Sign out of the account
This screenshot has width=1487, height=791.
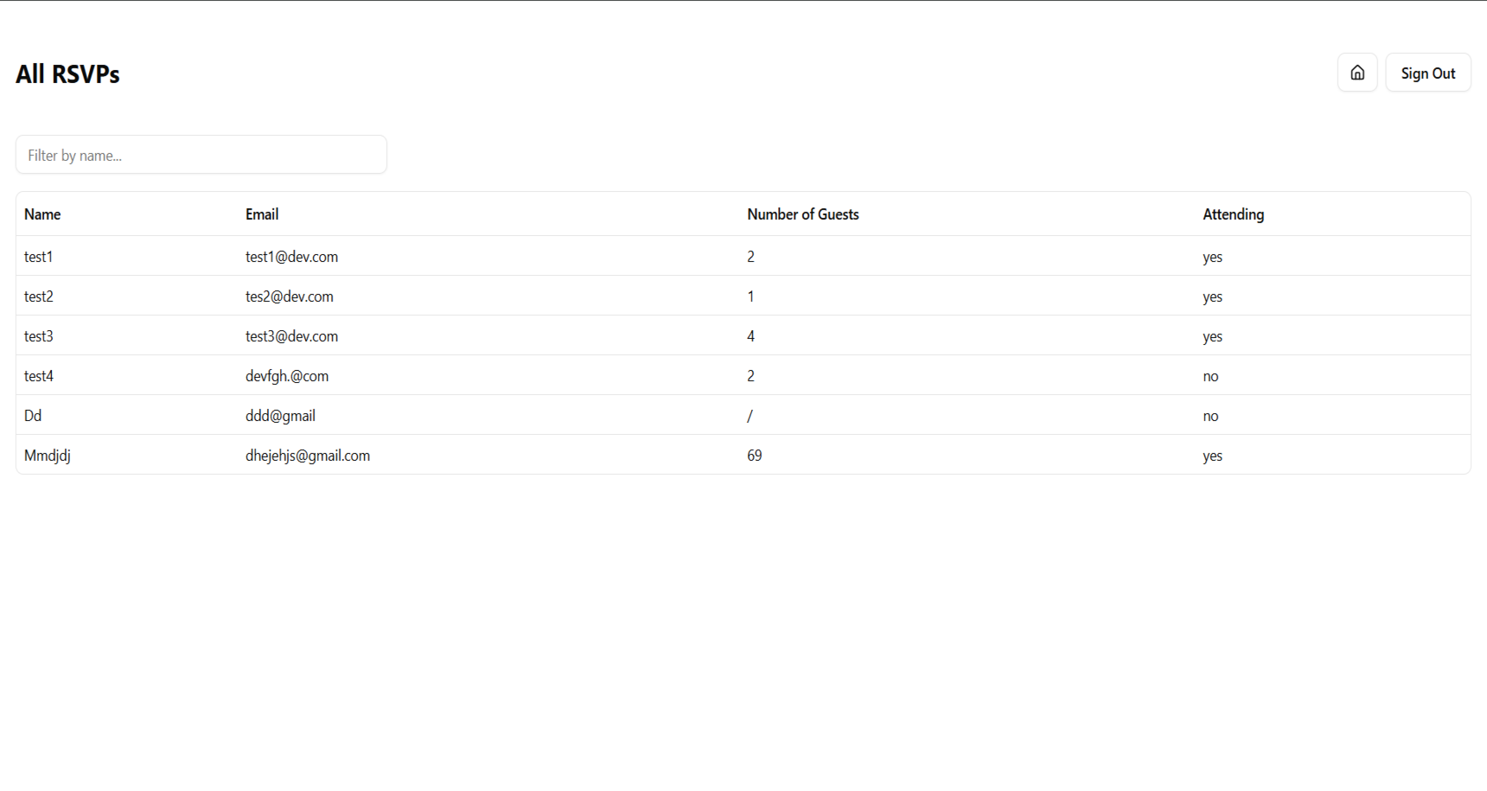click(x=1427, y=73)
